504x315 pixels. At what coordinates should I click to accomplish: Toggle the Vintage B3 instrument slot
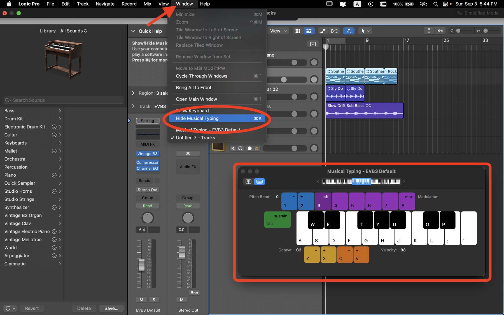coord(148,154)
